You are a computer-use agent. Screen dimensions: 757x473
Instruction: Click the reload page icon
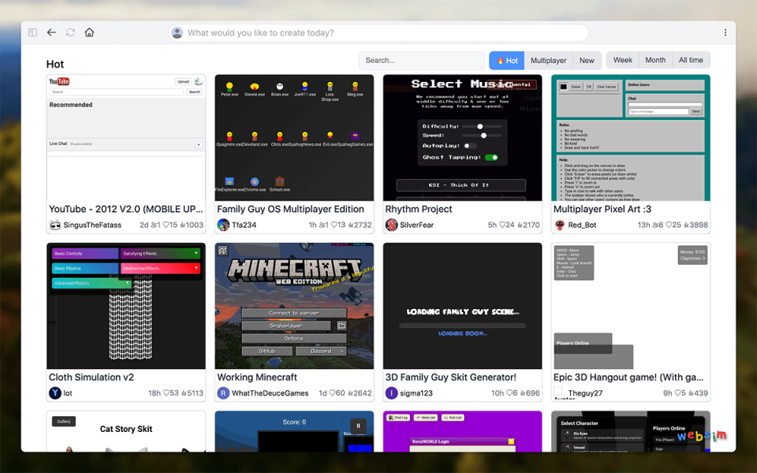coord(70,32)
